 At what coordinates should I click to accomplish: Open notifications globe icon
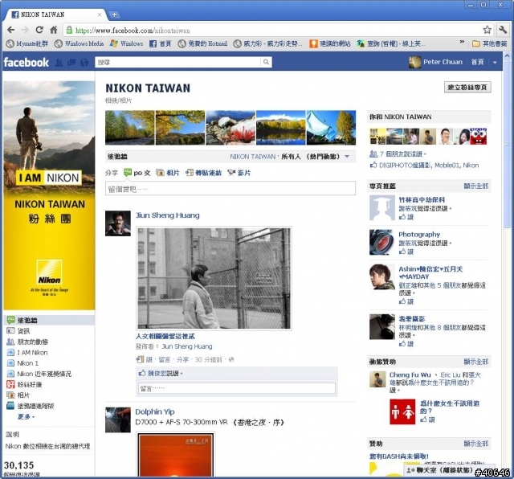tap(84, 63)
